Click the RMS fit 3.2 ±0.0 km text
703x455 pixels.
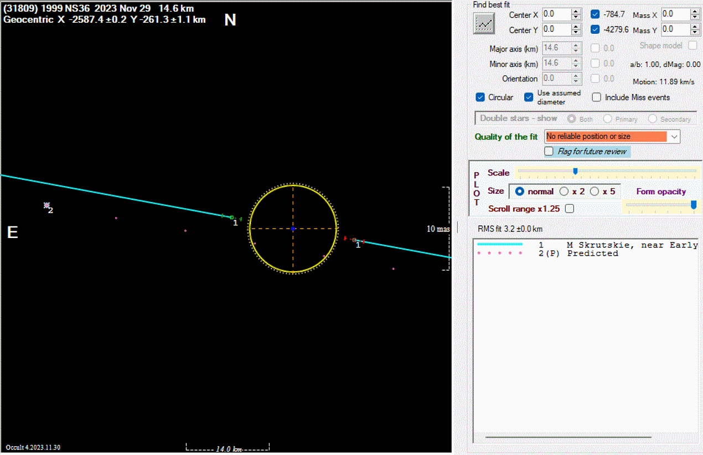[x=510, y=229]
